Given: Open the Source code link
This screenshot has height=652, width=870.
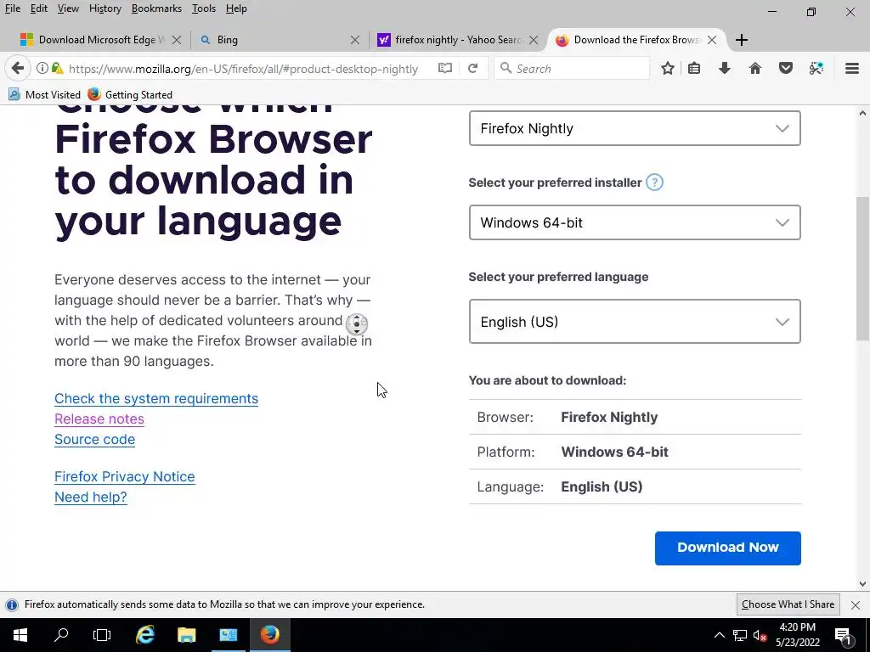Looking at the screenshot, I should pyautogui.click(x=95, y=439).
